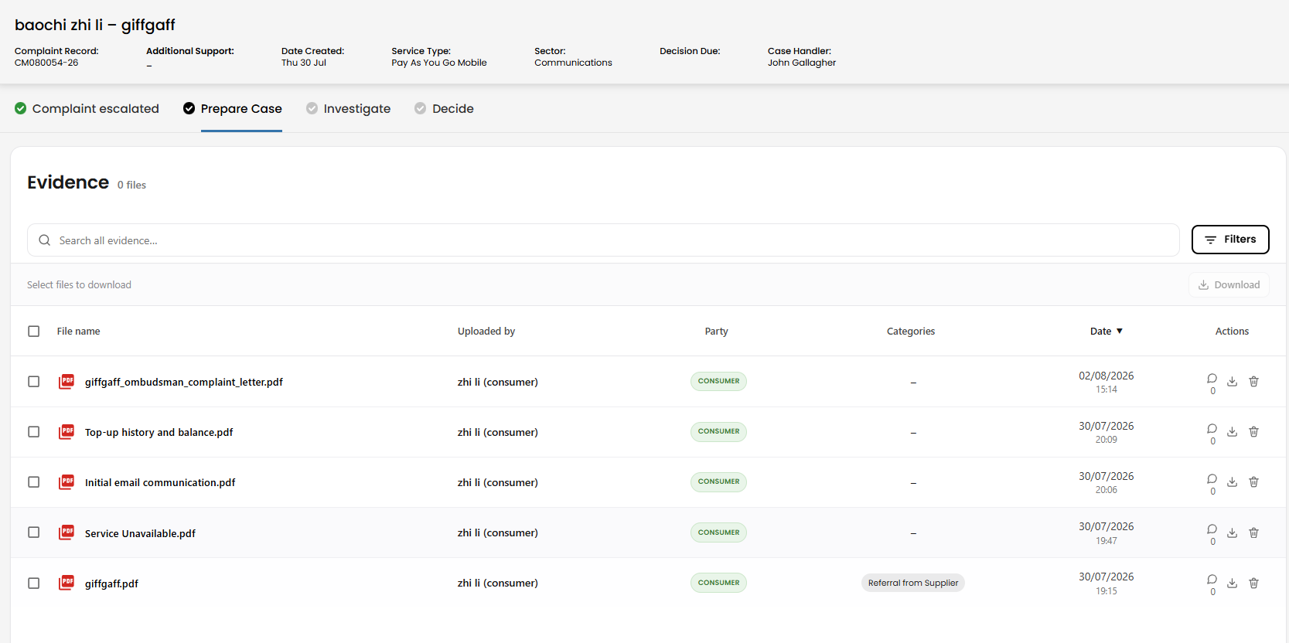Click PDF icon of giffgaff.pdf
This screenshot has width=1289, height=643.
pos(66,583)
